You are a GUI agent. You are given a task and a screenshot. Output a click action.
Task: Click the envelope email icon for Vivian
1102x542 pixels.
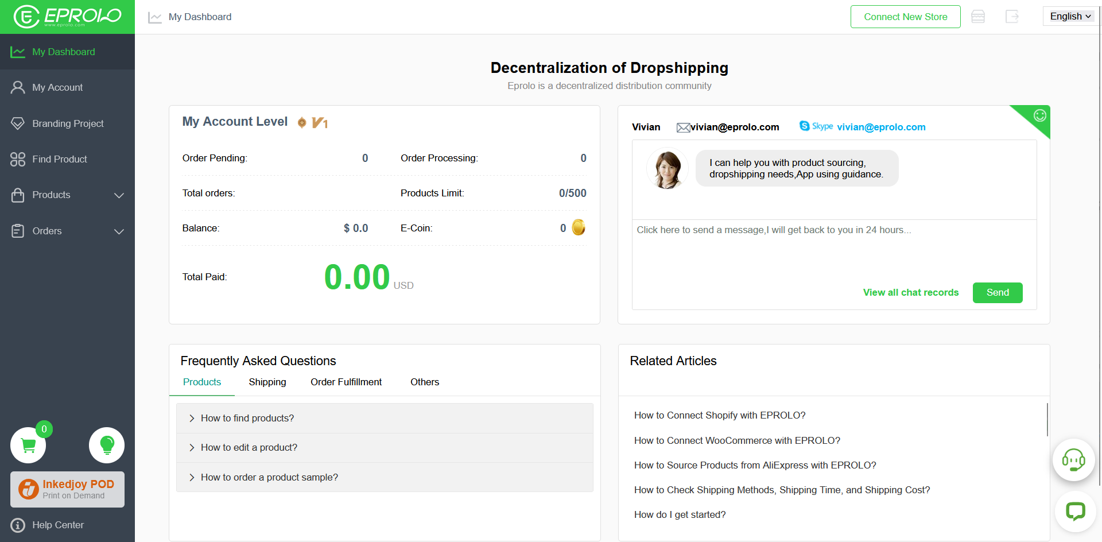[x=683, y=127]
